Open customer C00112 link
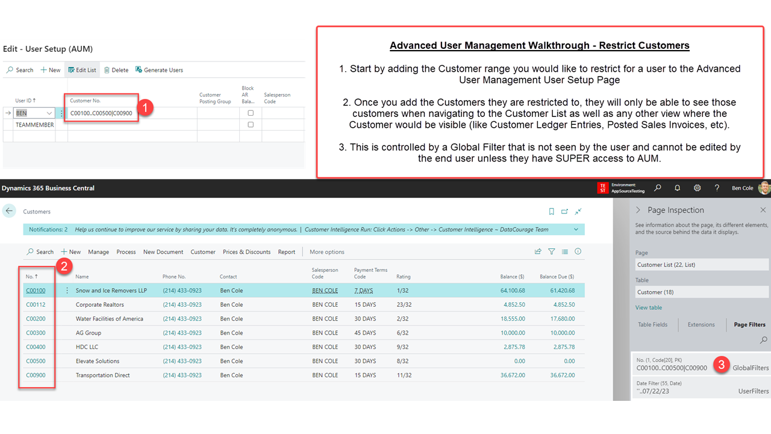This screenshot has width=771, height=434. 36,304
